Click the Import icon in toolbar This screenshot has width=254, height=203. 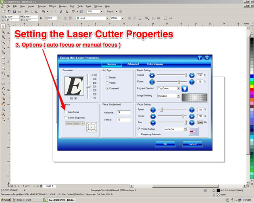61,12
